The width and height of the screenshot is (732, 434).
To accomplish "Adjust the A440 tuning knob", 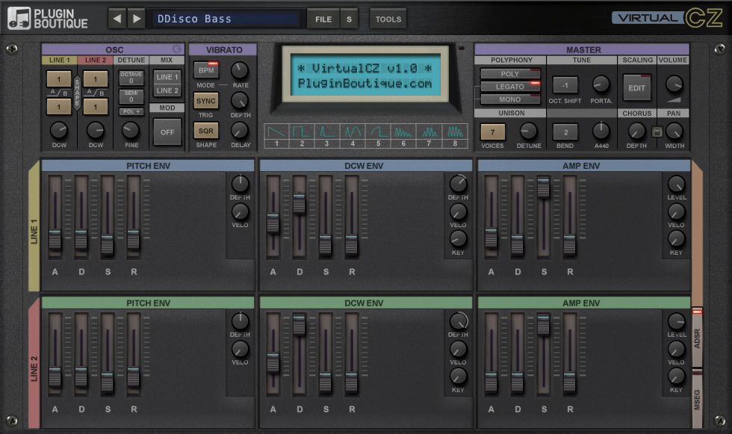I will [601, 131].
